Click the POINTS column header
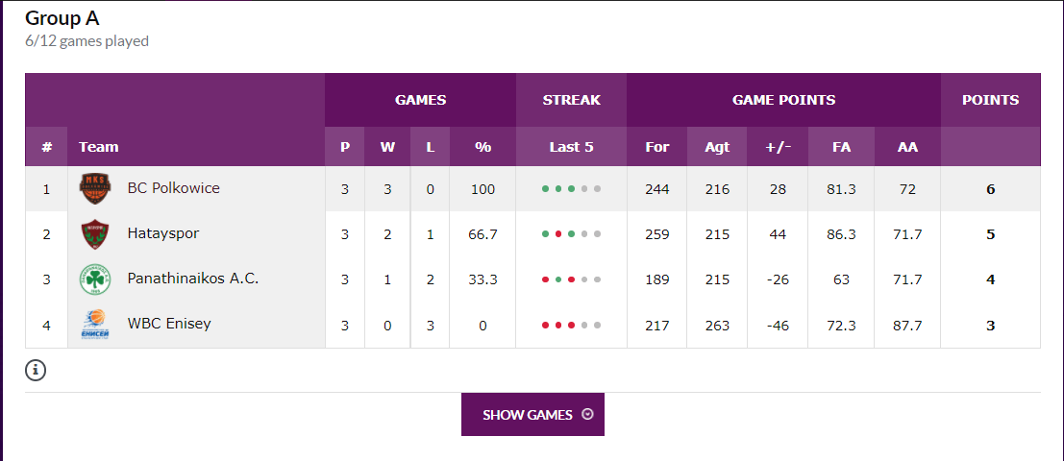The width and height of the screenshot is (1064, 461). point(990,99)
